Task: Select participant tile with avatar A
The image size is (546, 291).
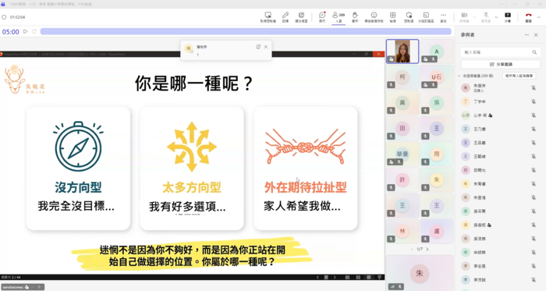Action: pos(437,51)
